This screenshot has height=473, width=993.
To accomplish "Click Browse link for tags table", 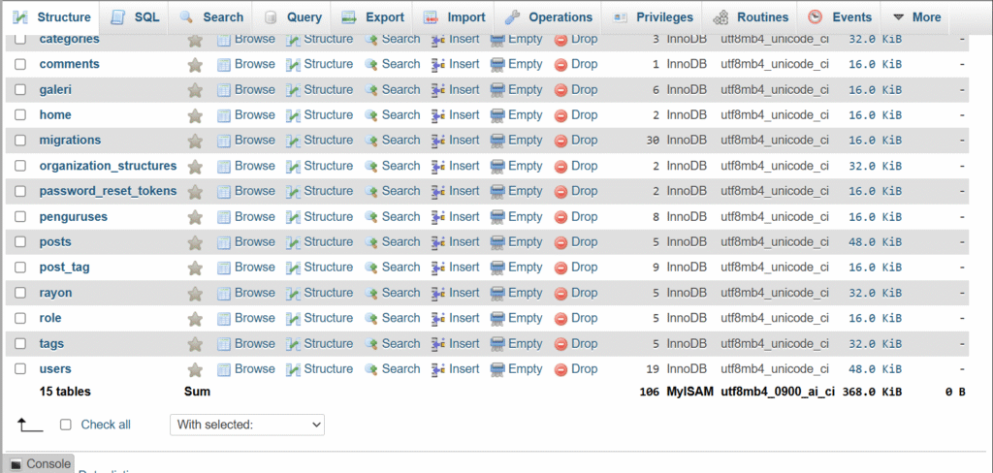I will pyautogui.click(x=255, y=344).
